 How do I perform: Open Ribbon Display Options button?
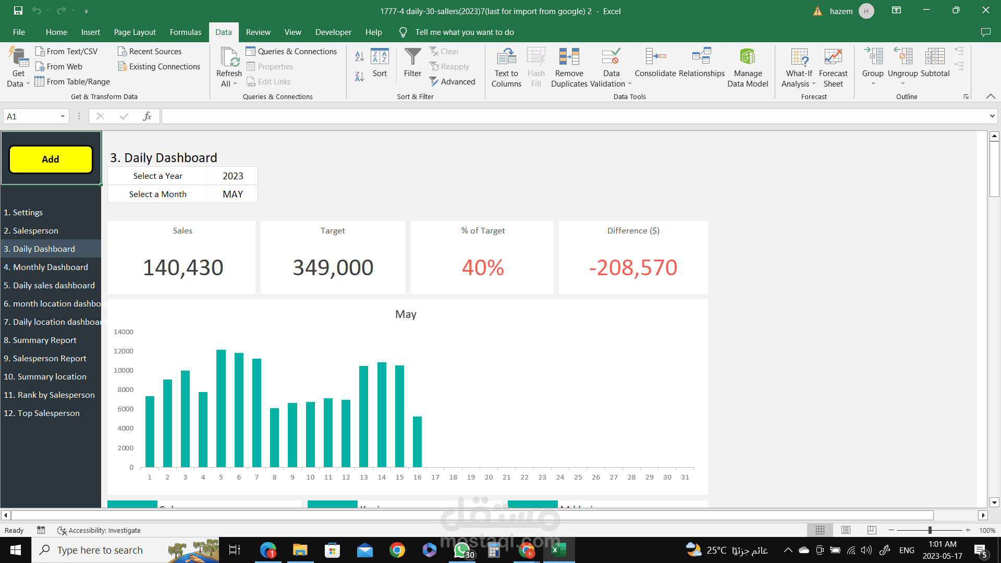click(x=896, y=10)
